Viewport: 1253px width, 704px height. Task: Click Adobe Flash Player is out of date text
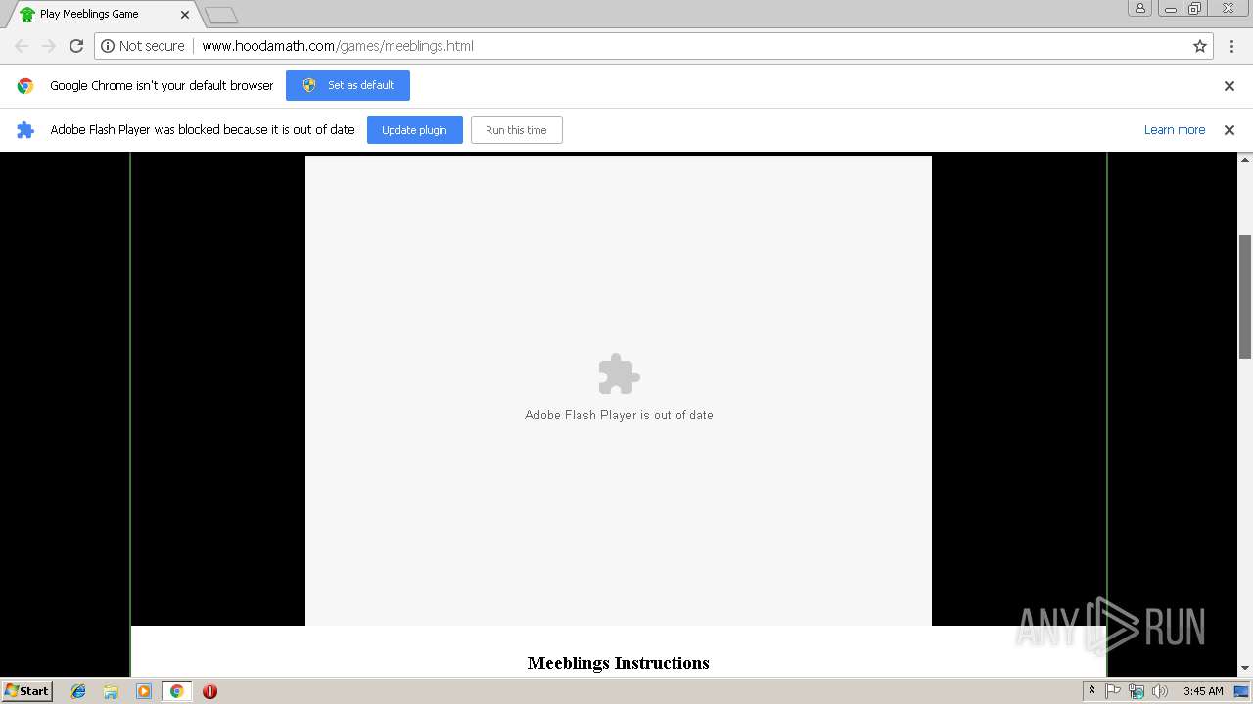tap(619, 415)
